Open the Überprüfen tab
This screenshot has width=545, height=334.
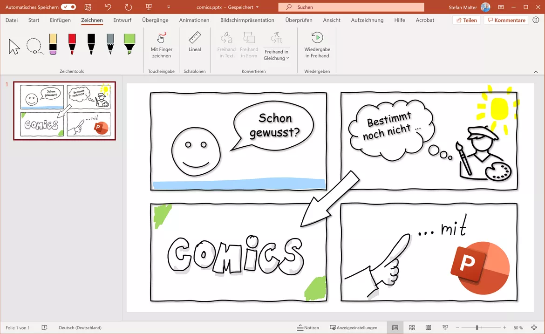(x=299, y=20)
